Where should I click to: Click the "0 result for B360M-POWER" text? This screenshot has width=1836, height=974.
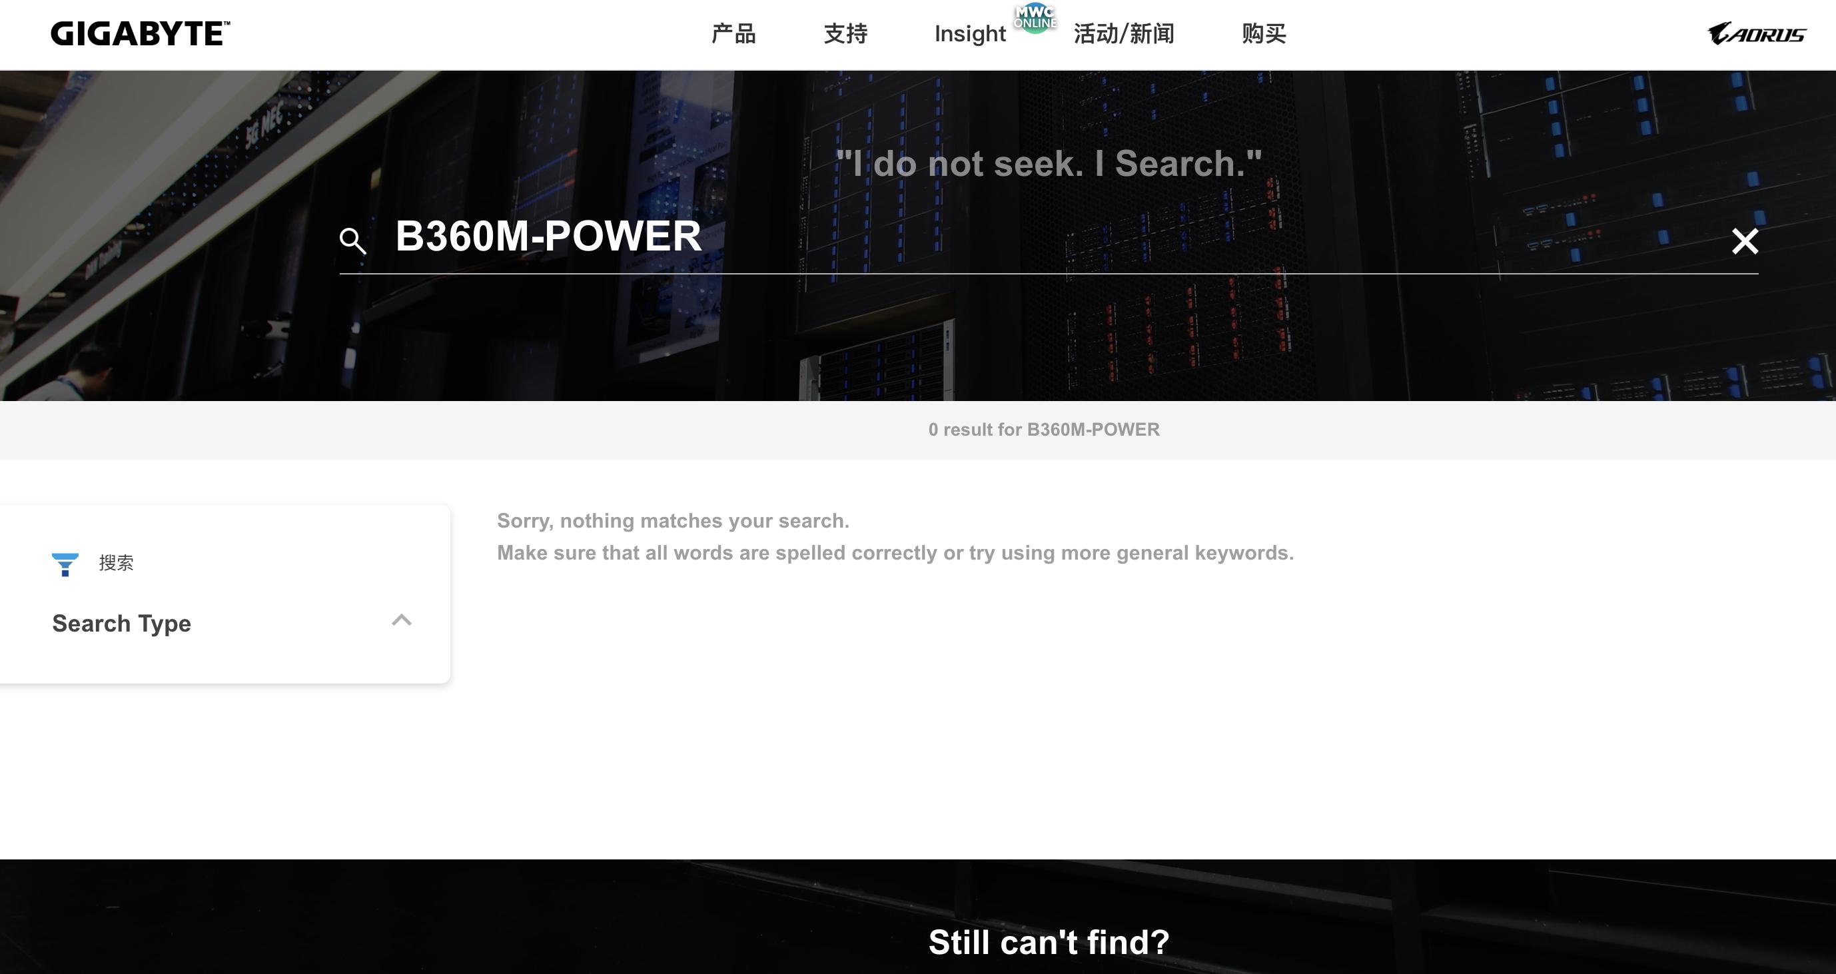pyautogui.click(x=1043, y=430)
